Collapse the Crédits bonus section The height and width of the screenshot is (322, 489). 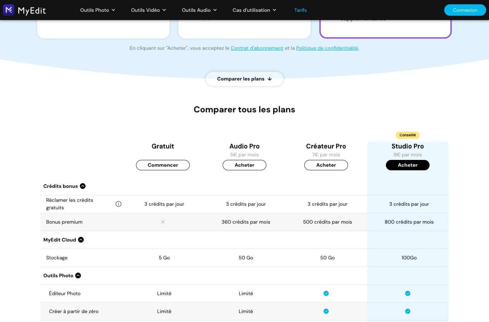(83, 186)
